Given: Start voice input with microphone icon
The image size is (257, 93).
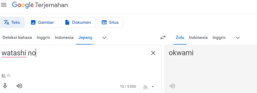Looking at the screenshot, I should (5, 86).
